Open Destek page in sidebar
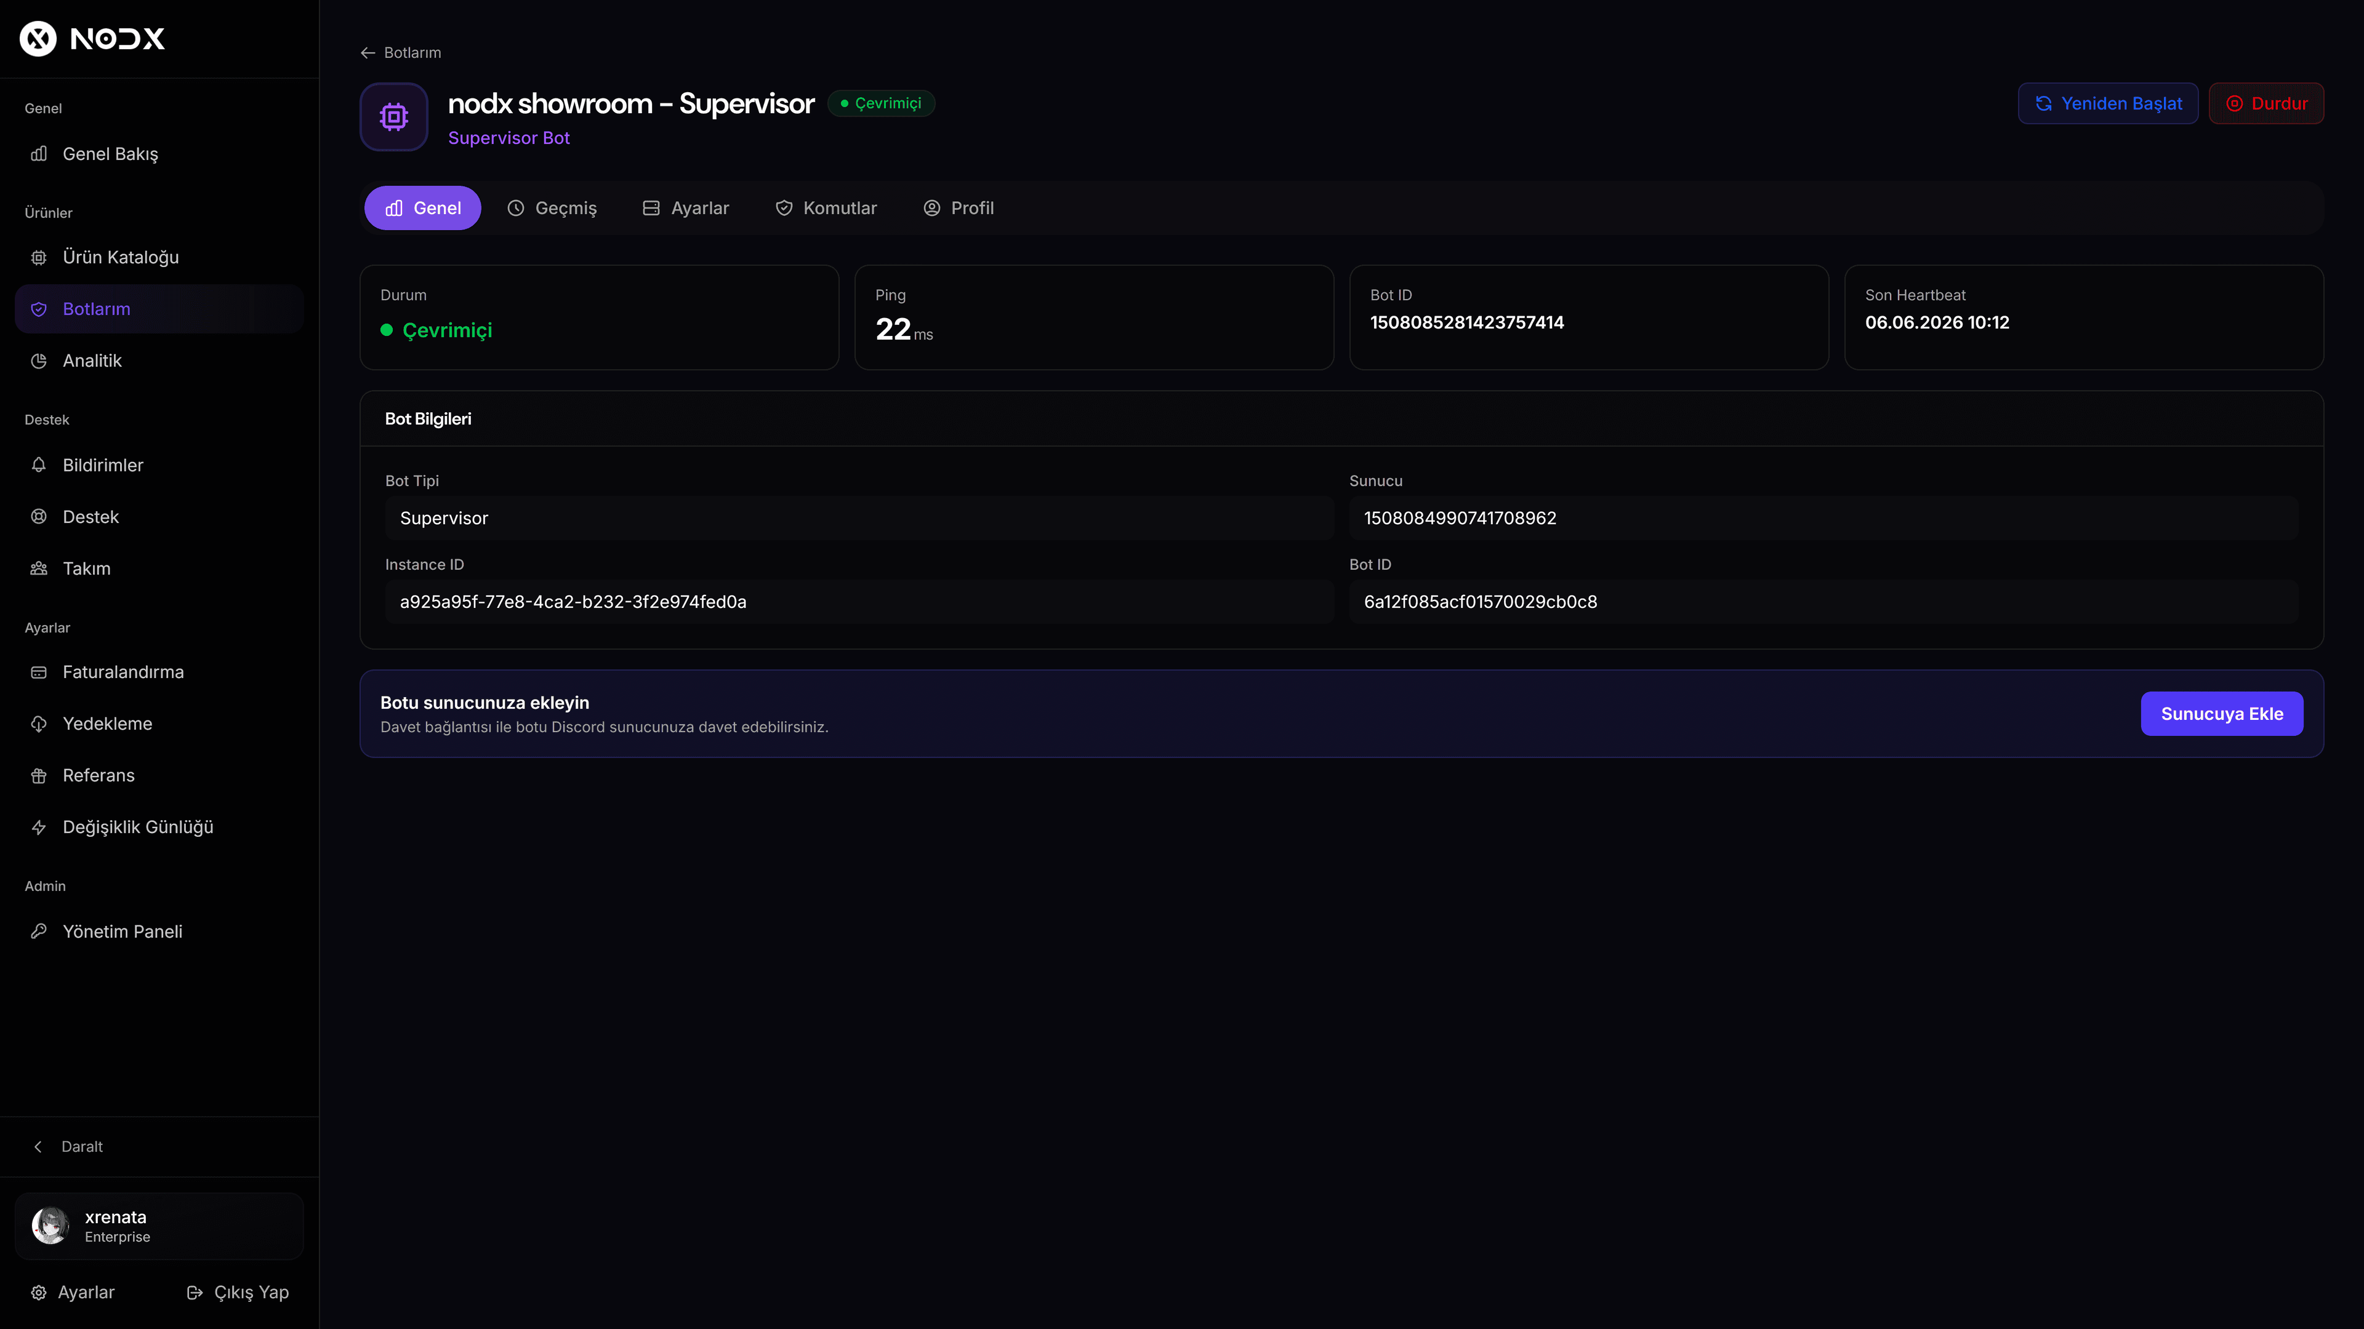This screenshot has width=2364, height=1329. point(159,516)
